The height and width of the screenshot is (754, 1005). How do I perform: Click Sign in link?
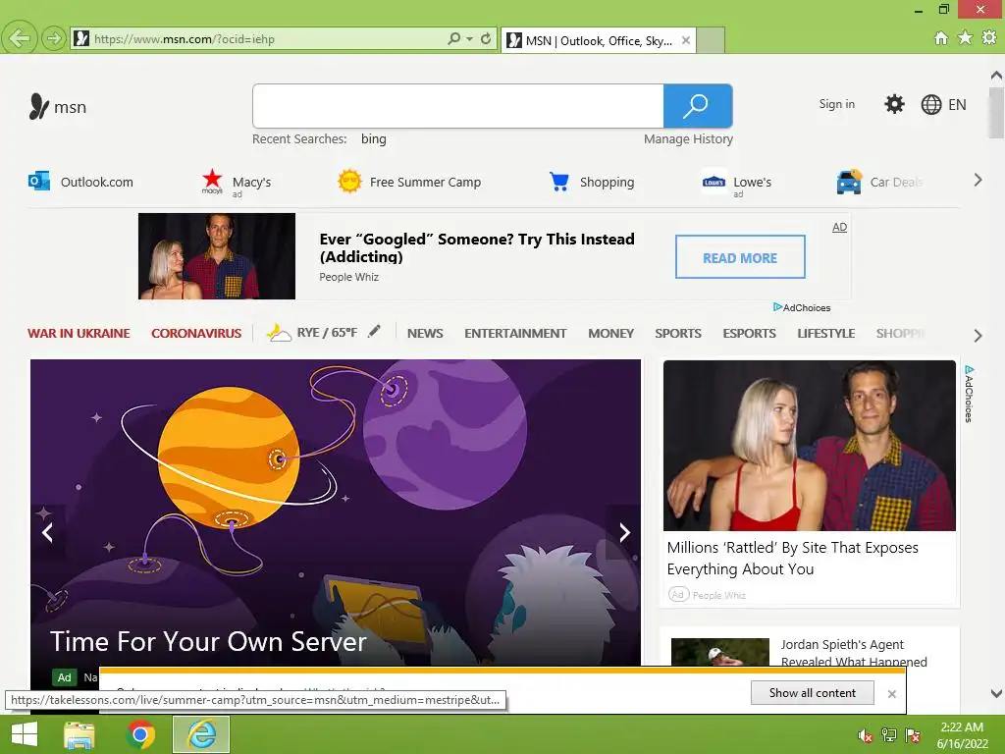click(836, 104)
